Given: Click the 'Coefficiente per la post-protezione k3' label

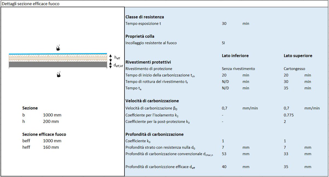Looking at the screenshot, I should coord(158,122).
